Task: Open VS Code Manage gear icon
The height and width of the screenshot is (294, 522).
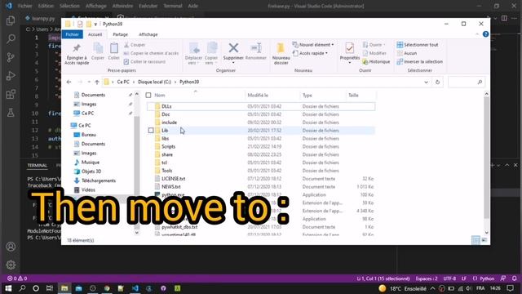Action: pos(11,265)
